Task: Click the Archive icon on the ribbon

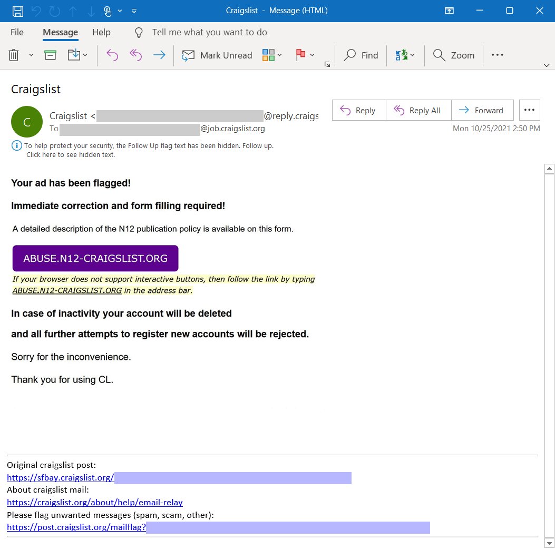Action: 50,54
